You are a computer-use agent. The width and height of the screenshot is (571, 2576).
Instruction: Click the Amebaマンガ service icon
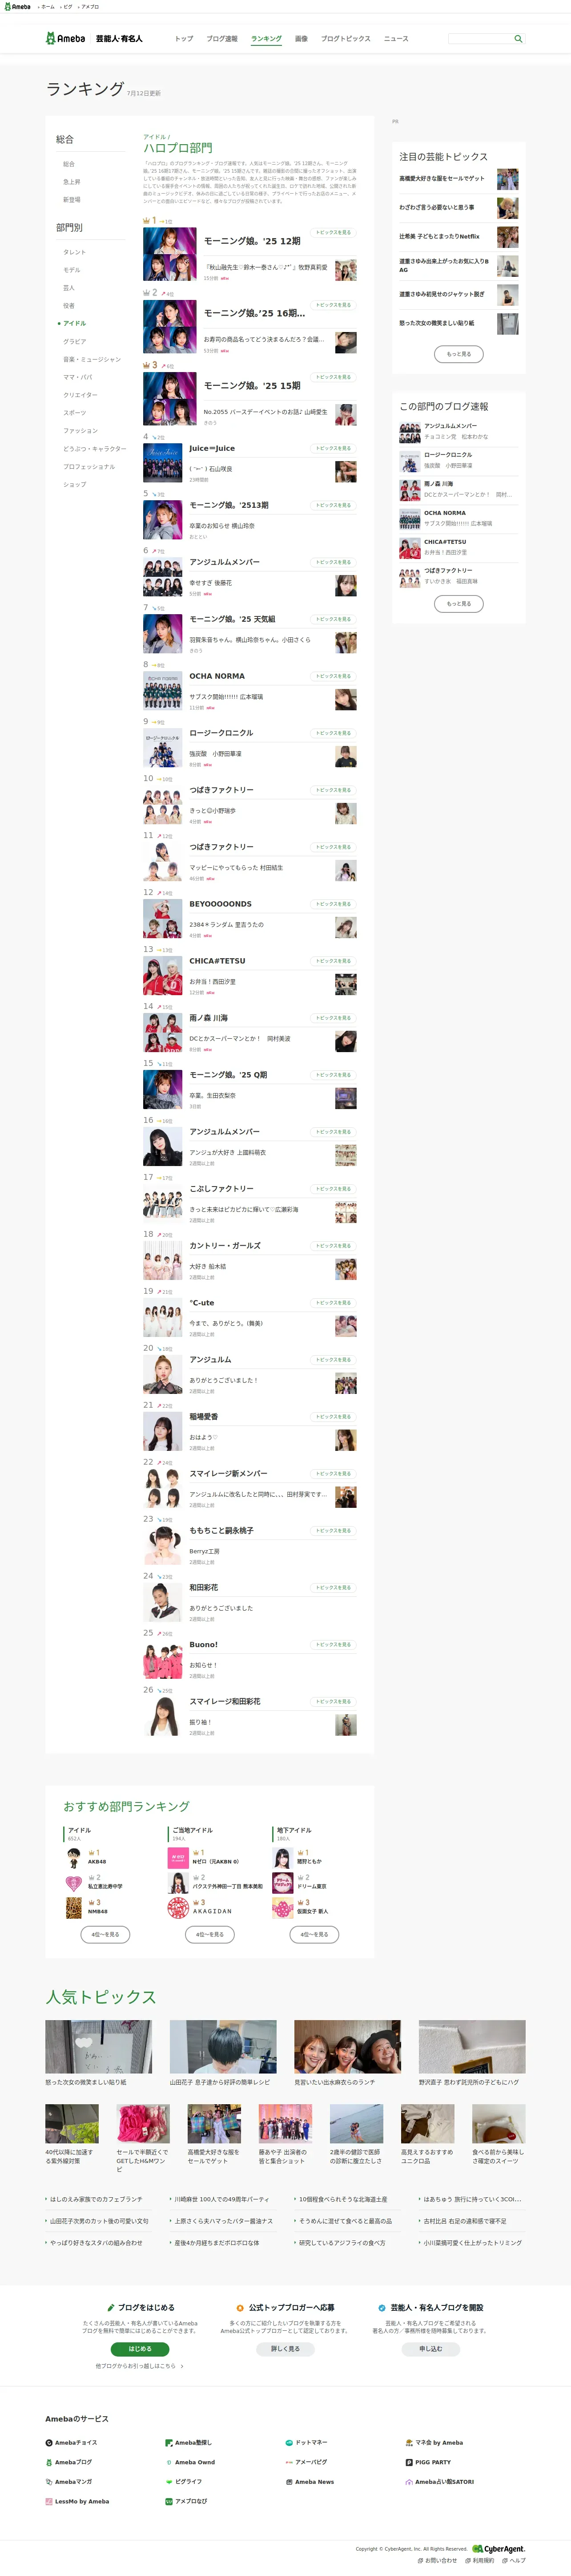48,2481
